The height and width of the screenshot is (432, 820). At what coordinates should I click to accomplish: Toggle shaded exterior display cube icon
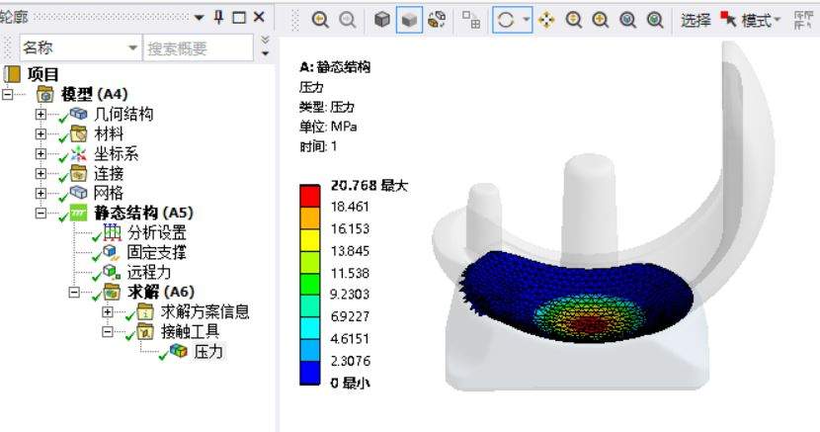tap(408, 20)
